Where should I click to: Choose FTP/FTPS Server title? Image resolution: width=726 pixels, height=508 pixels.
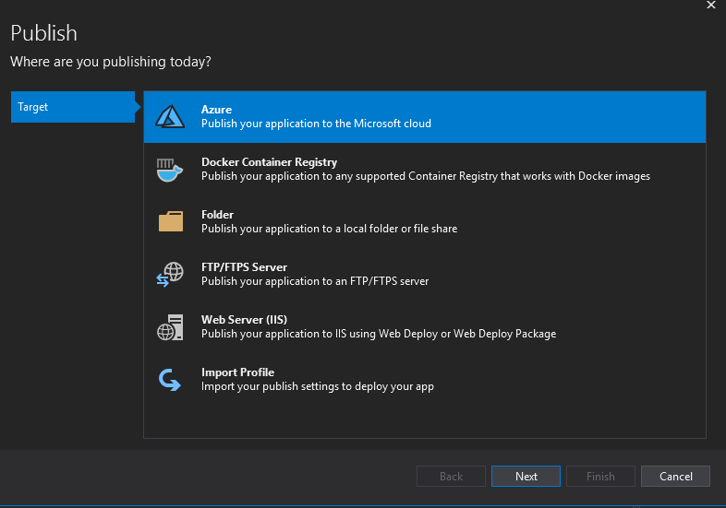244,267
